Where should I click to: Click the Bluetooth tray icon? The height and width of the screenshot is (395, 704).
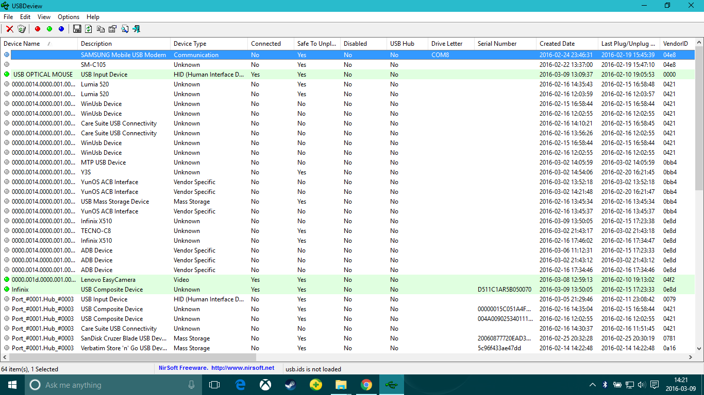point(605,385)
